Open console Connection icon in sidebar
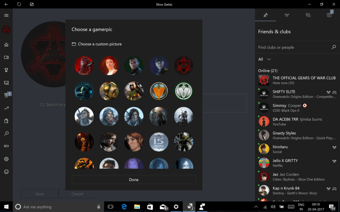 [6, 146]
